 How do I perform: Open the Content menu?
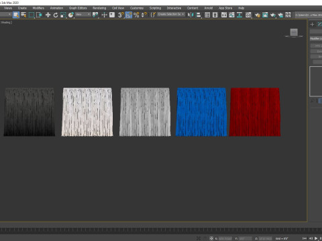coord(193,8)
